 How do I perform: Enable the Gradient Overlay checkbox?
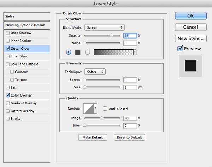(8, 103)
